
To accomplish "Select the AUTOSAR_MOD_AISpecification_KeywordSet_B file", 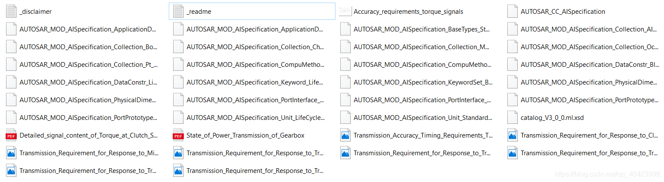I will pyautogui.click(x=416, y=82).
